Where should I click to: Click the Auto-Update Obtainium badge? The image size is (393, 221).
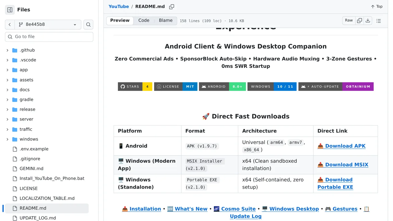[336, 87]
